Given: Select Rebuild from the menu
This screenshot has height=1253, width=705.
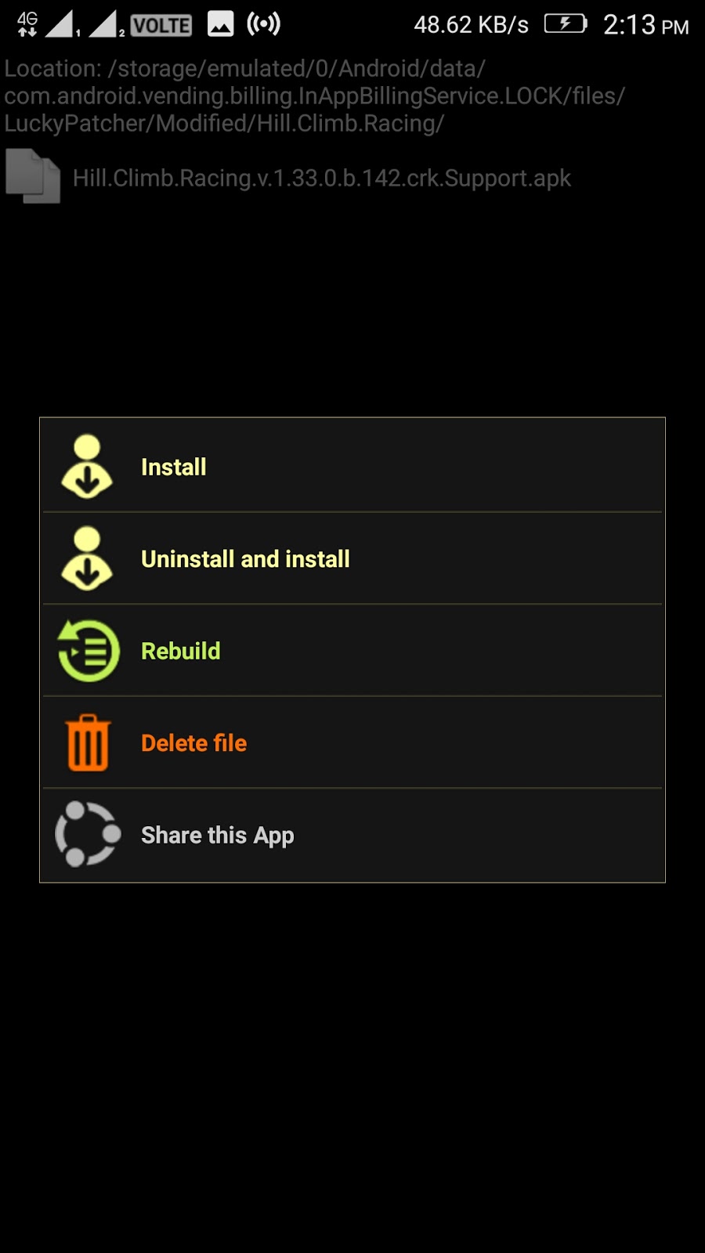Looking at the screenshot, I should pos(352,651).
